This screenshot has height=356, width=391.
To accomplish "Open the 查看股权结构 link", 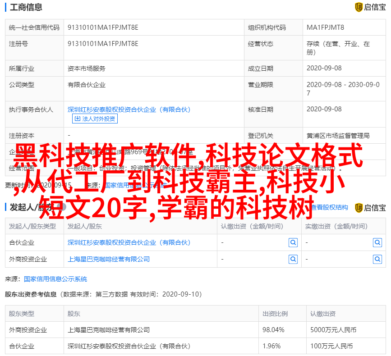I will click(x=329, y=207).
